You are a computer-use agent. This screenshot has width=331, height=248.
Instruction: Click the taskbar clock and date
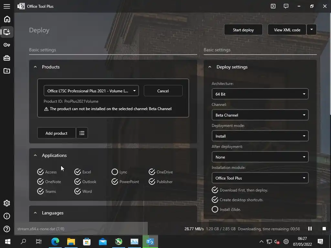pos(302,242)
